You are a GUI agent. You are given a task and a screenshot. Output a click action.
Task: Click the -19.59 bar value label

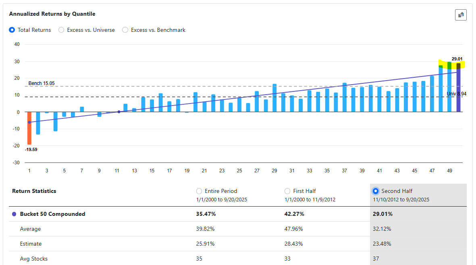(31, 149)
